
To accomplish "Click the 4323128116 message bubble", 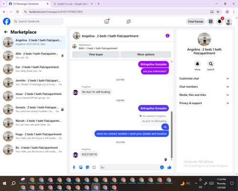I will tap(89, 154).
